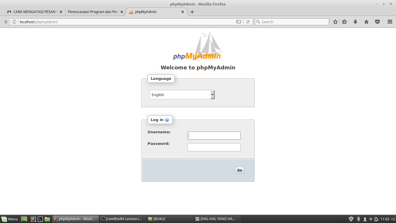Image resolution: width=396 pixels, height=223 pixels.
Task: Check the battery power indicator
Action: point(376,219)
